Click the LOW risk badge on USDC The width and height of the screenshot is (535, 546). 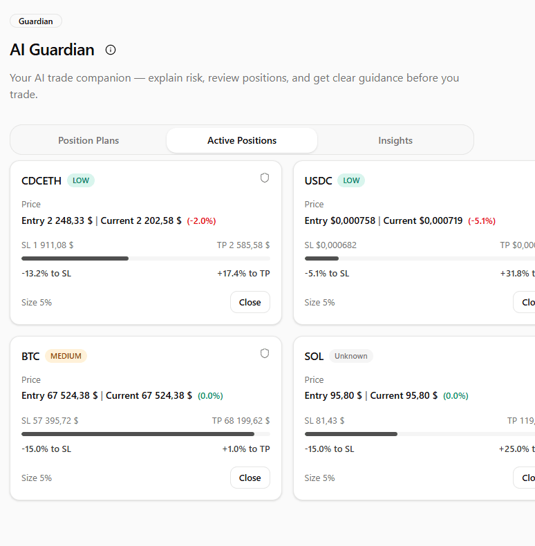(x=351, y=180)
